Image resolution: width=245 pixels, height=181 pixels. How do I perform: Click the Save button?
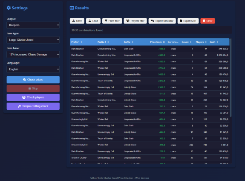click(x=77, y=21)
